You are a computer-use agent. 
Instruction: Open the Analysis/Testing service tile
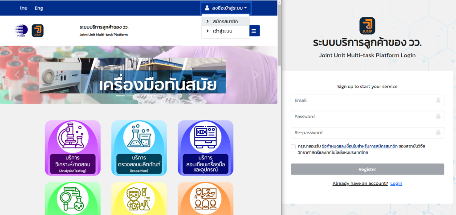pos(73,148)
